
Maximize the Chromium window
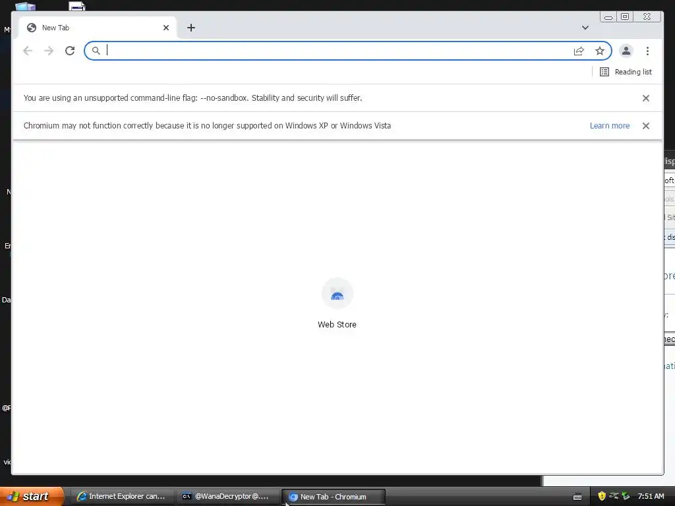[x=625, y=16]
